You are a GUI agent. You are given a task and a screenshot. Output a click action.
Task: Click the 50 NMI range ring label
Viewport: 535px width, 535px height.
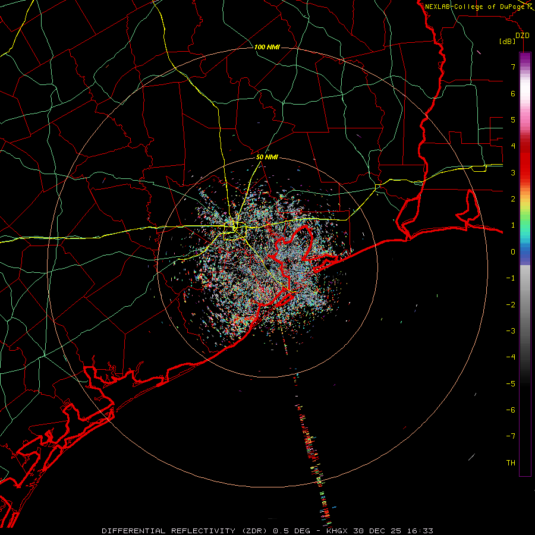coord(267,158)
